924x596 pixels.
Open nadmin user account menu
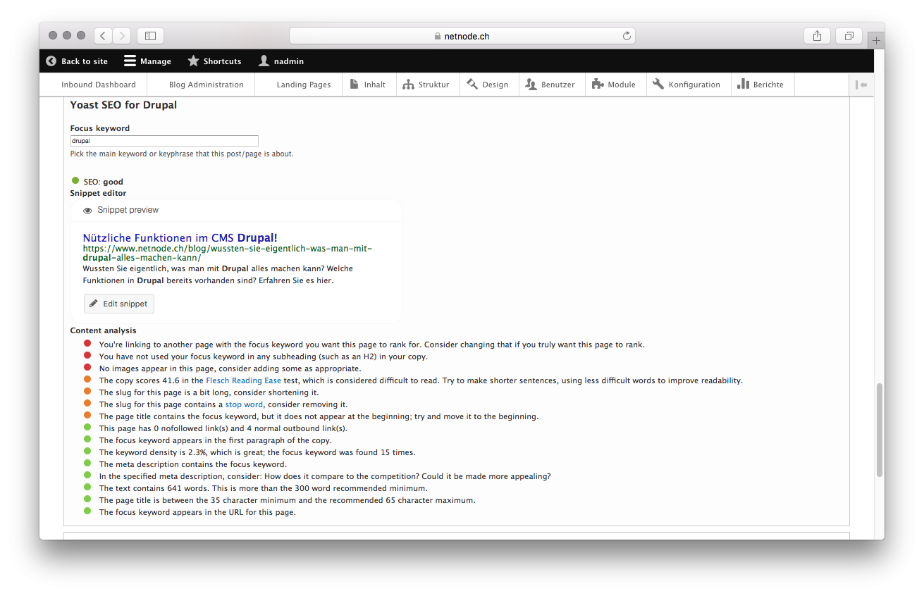[x=281, y=61]
